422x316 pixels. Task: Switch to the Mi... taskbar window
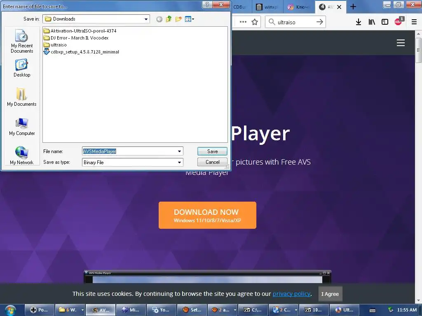click(x=131, y=310)
